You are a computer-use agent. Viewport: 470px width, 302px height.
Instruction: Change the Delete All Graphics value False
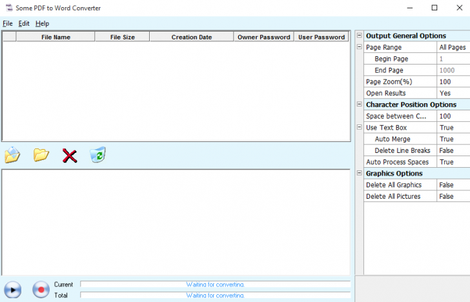453,185
